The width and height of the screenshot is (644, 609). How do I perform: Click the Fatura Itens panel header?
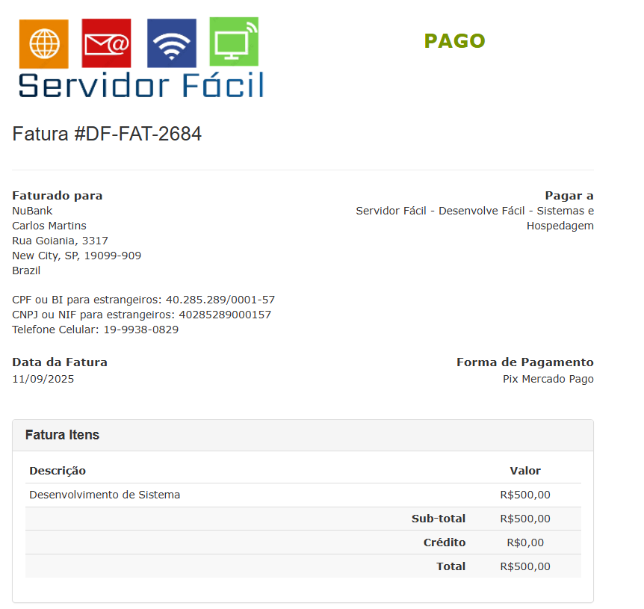tap(303, 436)
